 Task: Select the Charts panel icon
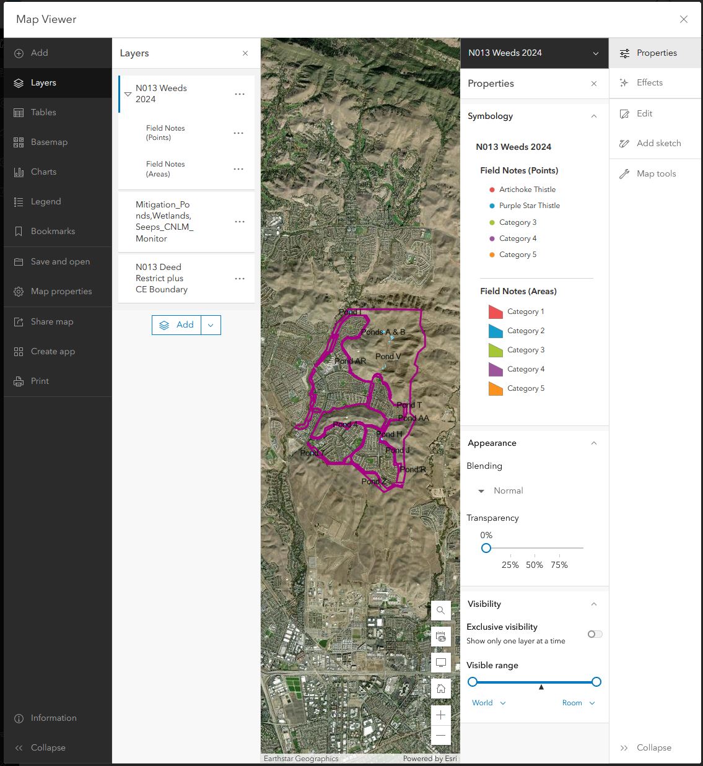pos(18,172)
